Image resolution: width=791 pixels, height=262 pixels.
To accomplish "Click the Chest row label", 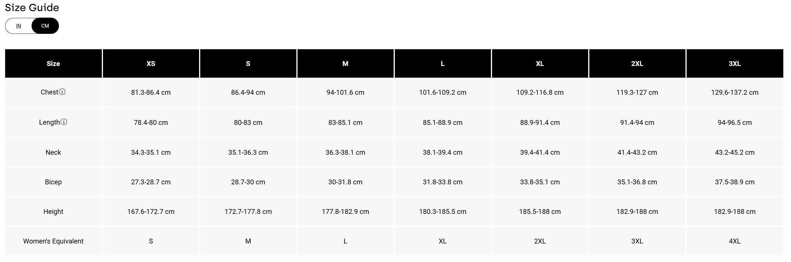I will click(49, 92).
